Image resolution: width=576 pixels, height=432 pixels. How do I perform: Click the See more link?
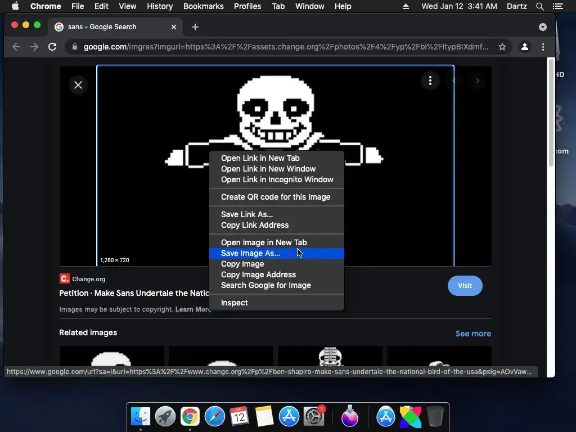pos(473,334)
